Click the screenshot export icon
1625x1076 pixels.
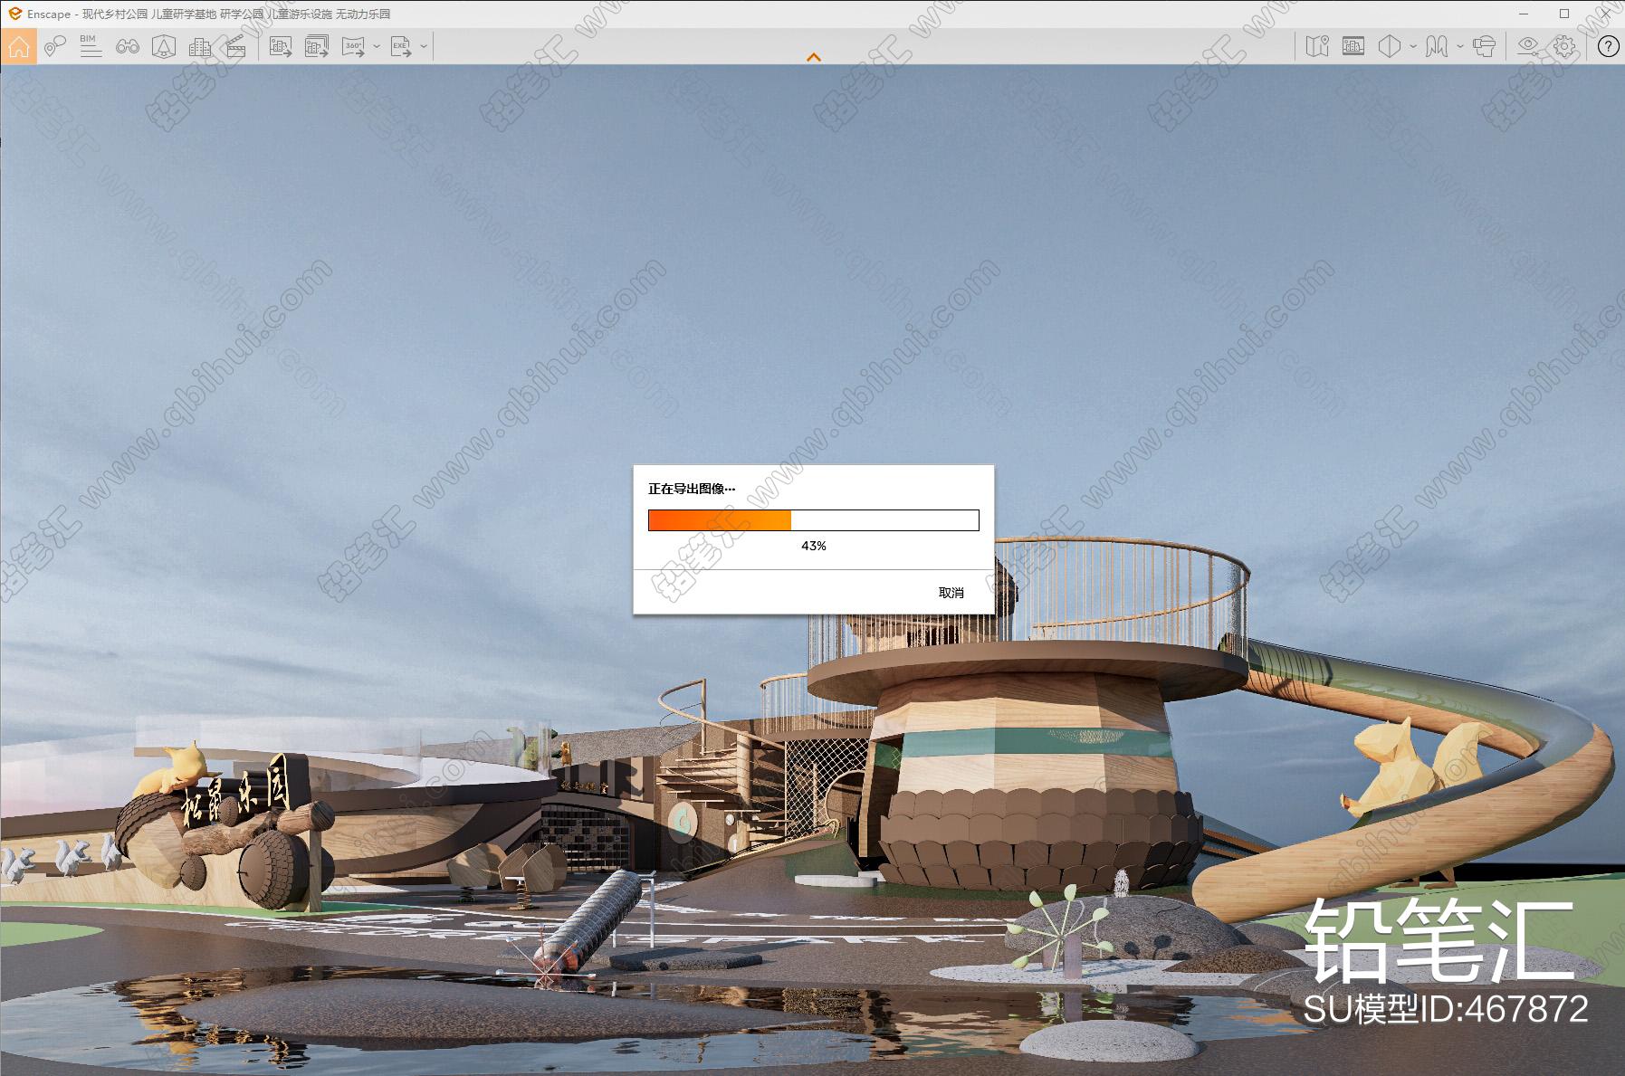[281, 45]
